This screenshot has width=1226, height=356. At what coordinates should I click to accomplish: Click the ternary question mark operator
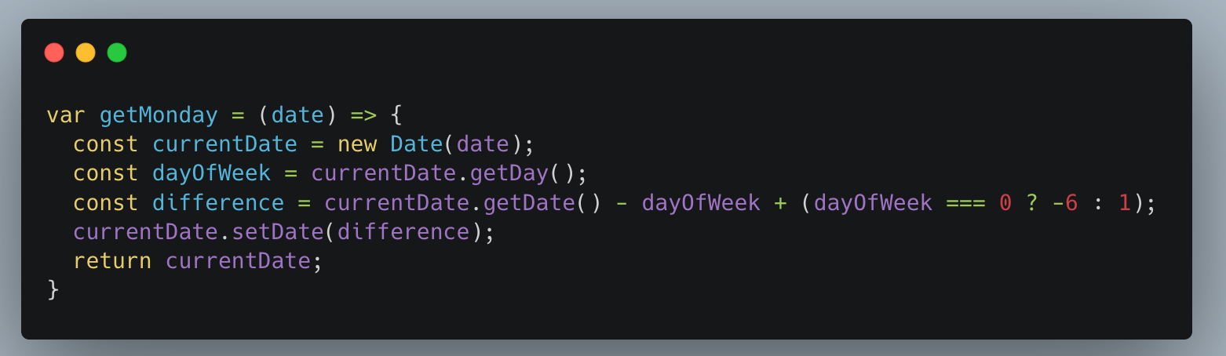pos(1031,203)
